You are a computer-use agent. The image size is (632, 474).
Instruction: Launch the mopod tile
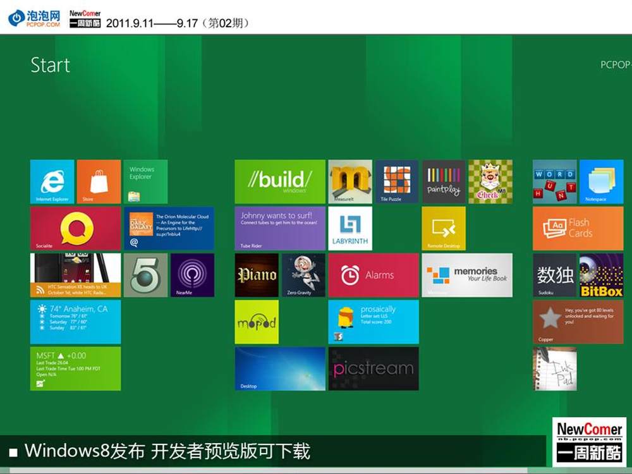(257, 322)
